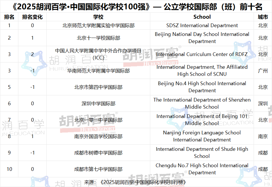Click the school name "北京市第四中学国际部"
Viewport: 272px width, 187px height.
[x=98, y=87]
